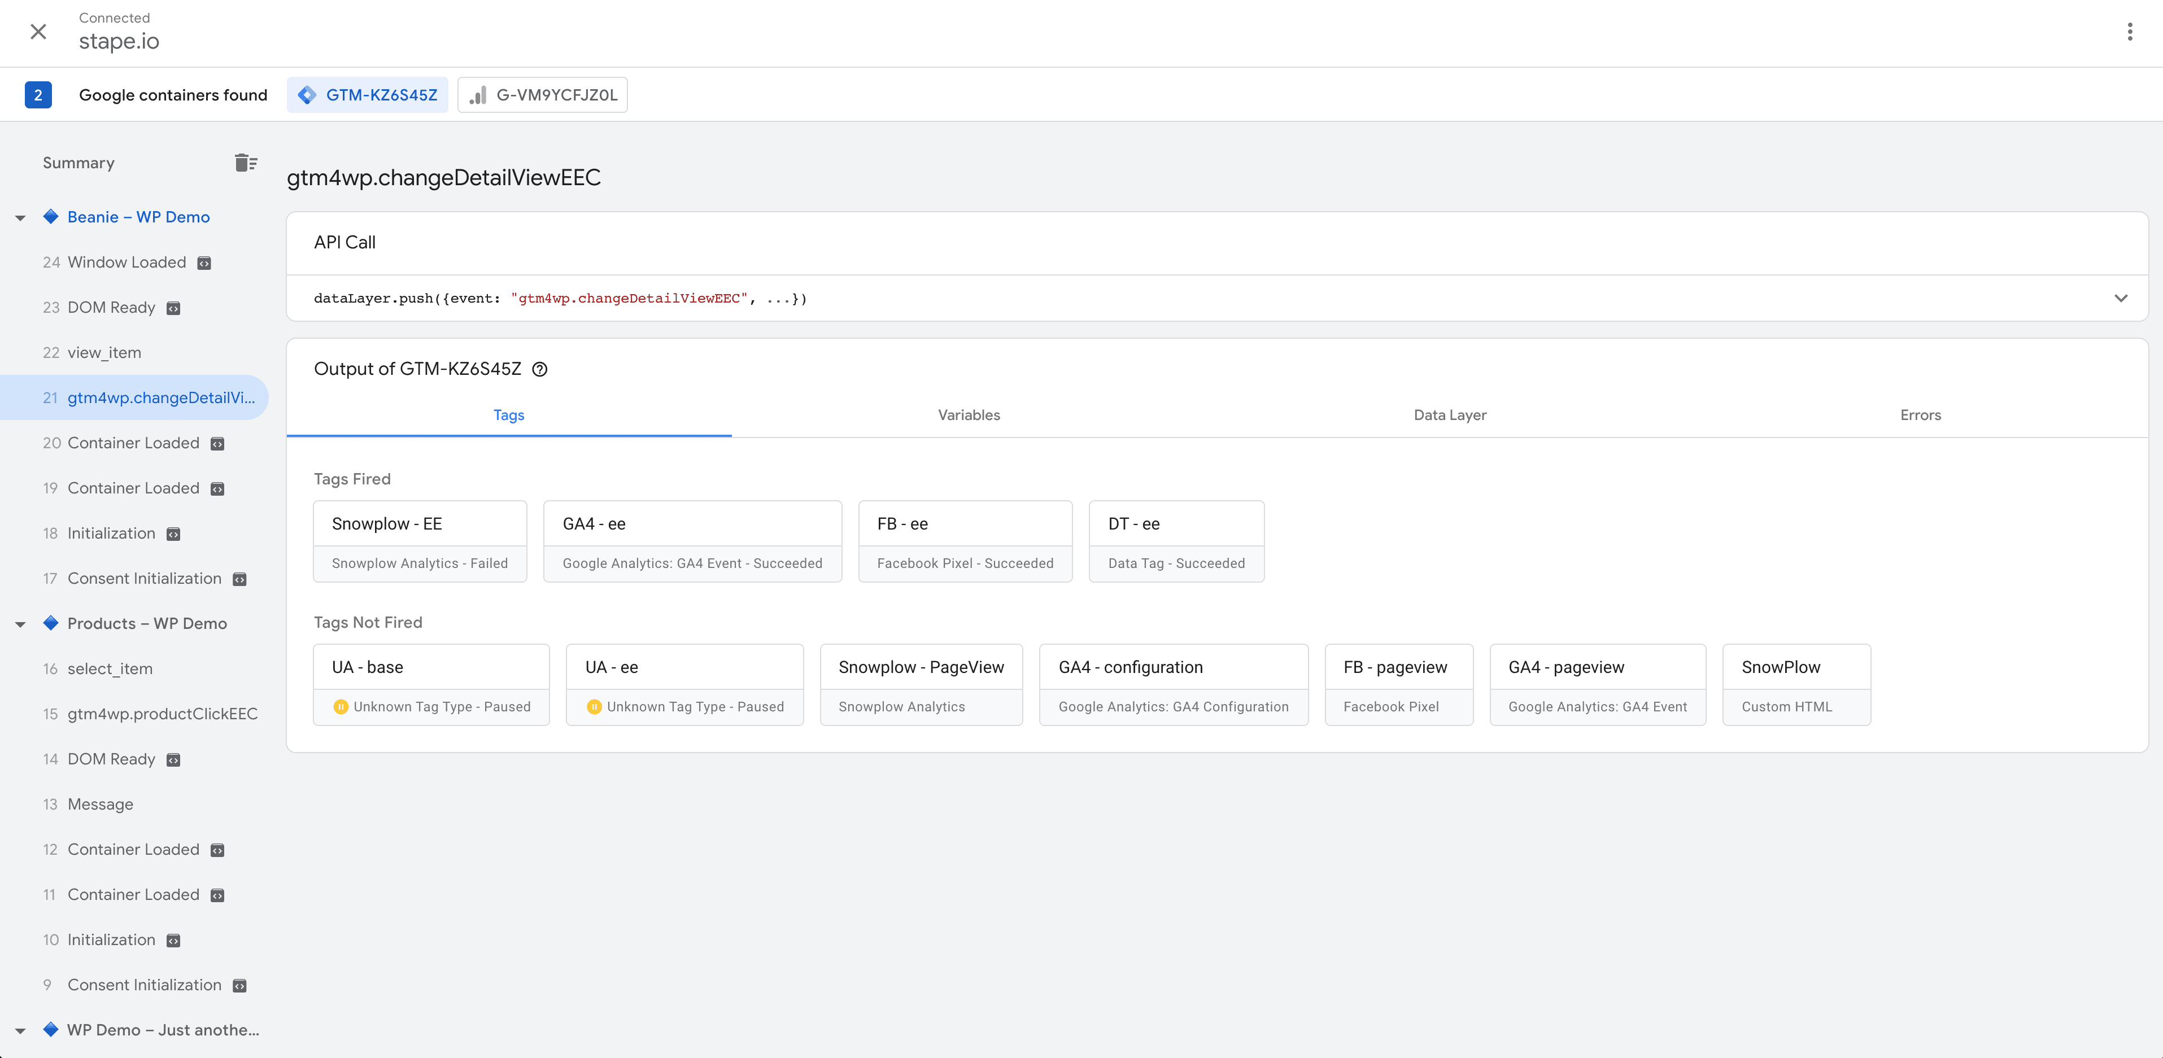This screenshot has width=2163, height=1058.
Task: Clear the Summary event list
Action: (x=245, y=162)
